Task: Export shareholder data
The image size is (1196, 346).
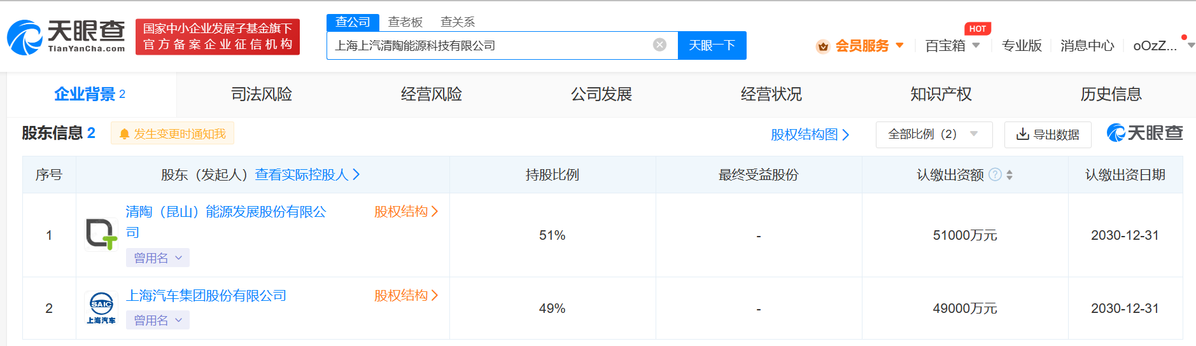Action: point(1048,134)
